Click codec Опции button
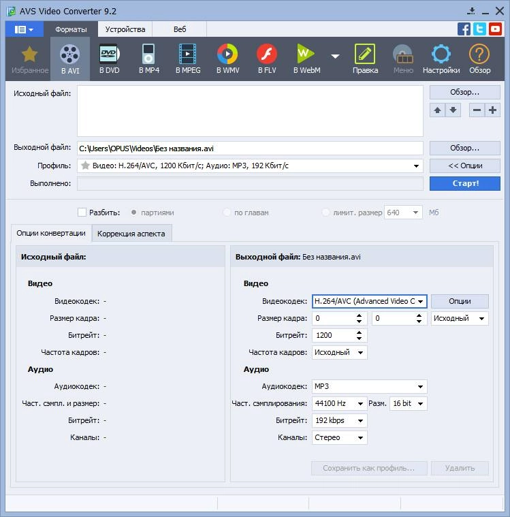This screenshot has height=517, width=510. tap(460, 301)
